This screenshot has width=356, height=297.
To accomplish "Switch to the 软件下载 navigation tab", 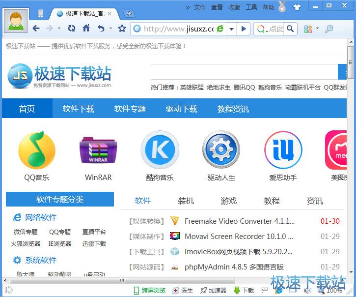I will (79, 109).
